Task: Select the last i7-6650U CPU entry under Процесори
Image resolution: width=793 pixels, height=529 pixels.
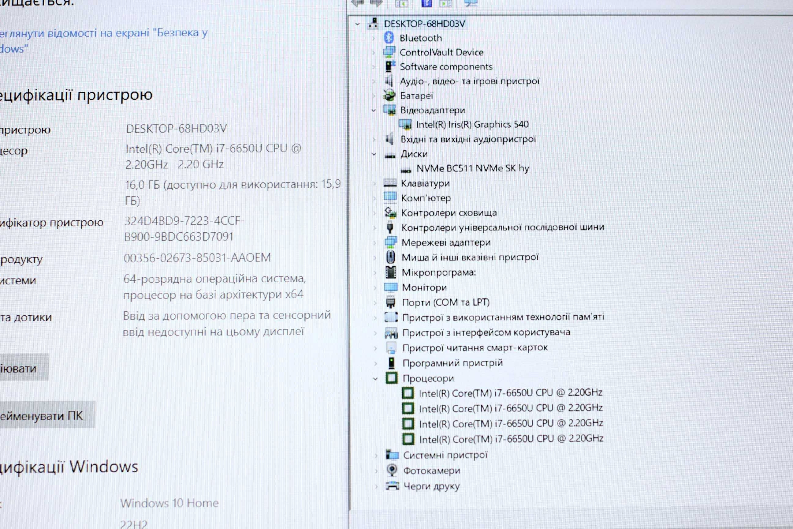Action: point(511,439)
